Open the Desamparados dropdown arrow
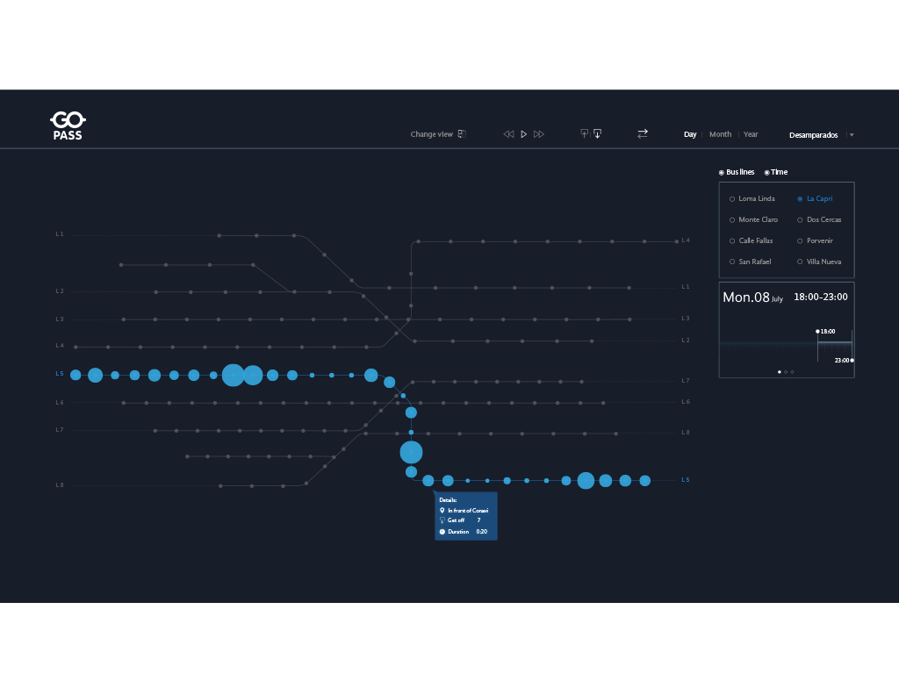This screenshot has width=899, height=674. (852, 135)
